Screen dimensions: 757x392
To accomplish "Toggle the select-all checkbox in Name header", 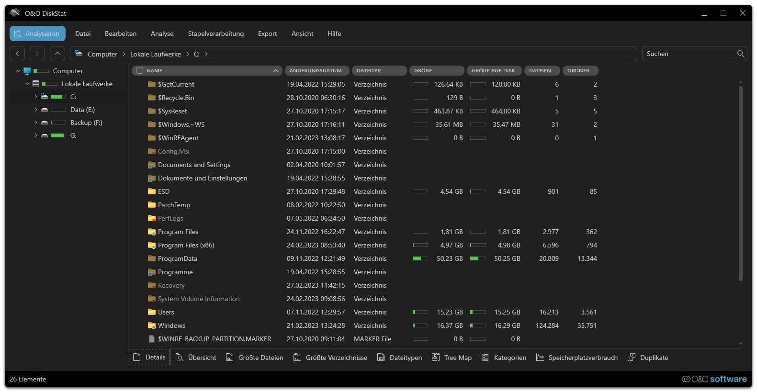I will coord(140,70).
